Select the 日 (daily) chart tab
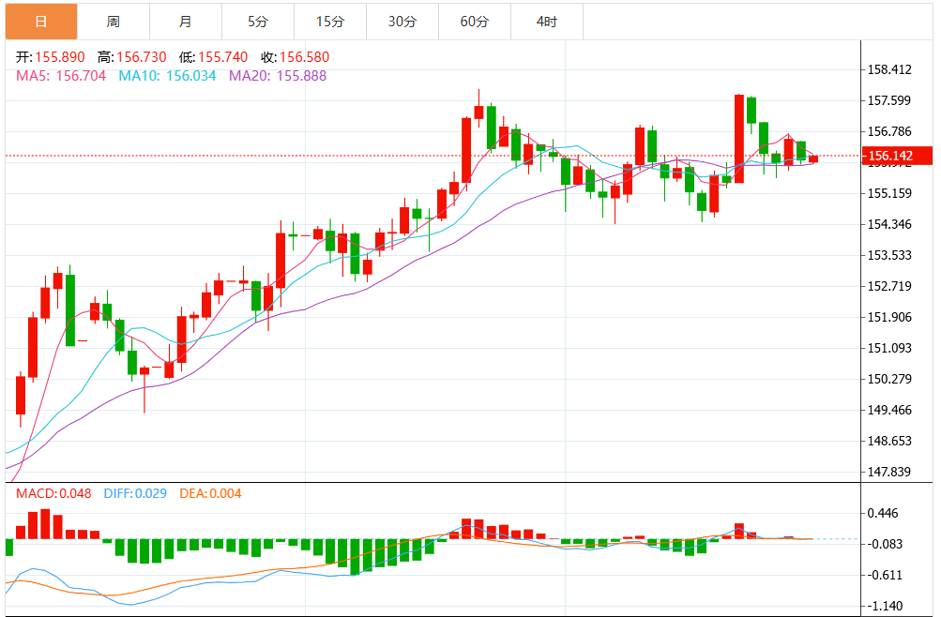This screenshot has width=941, height=617. click(41, 21)
